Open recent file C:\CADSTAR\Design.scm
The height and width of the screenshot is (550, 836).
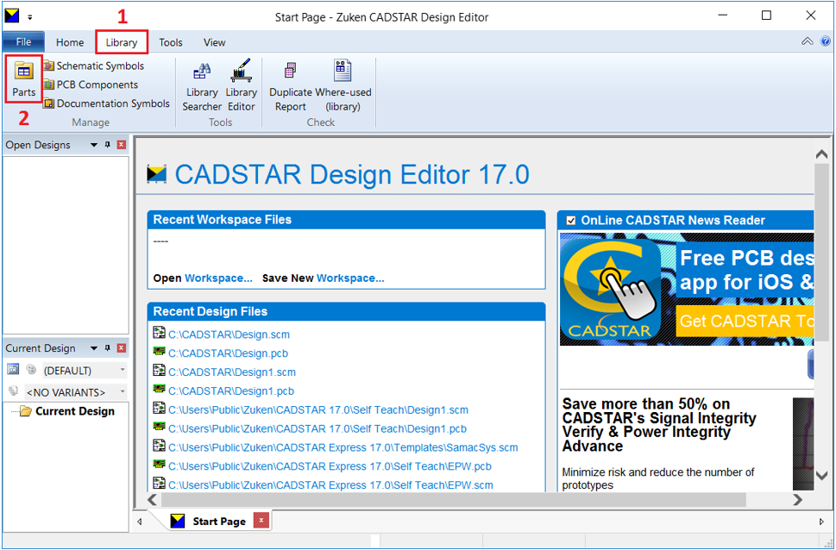click(229, 334)
